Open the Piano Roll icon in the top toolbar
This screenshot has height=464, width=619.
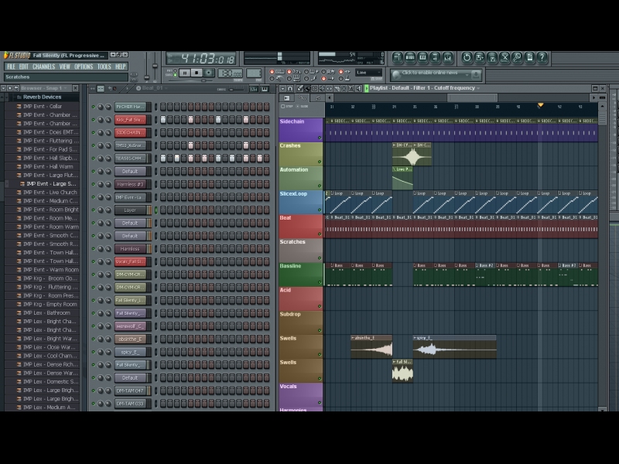pos(422,58)
